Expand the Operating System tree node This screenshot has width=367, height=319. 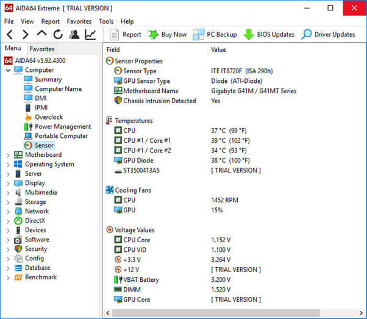click(x=8, y=165)
